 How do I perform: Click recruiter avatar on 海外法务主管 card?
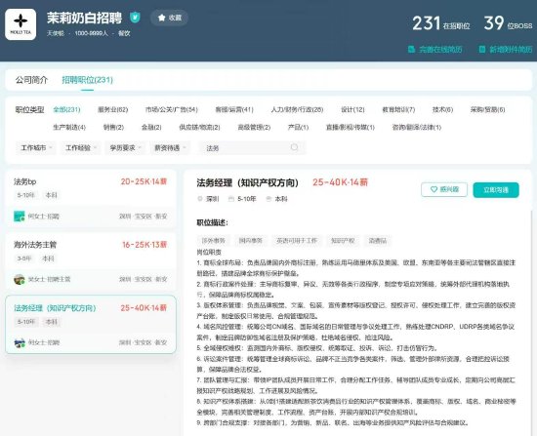pos(20,279)
